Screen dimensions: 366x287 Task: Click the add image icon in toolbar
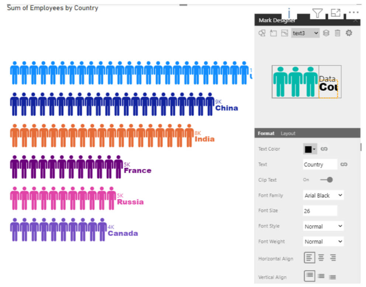pyautogui.click(x=284, y=33)
